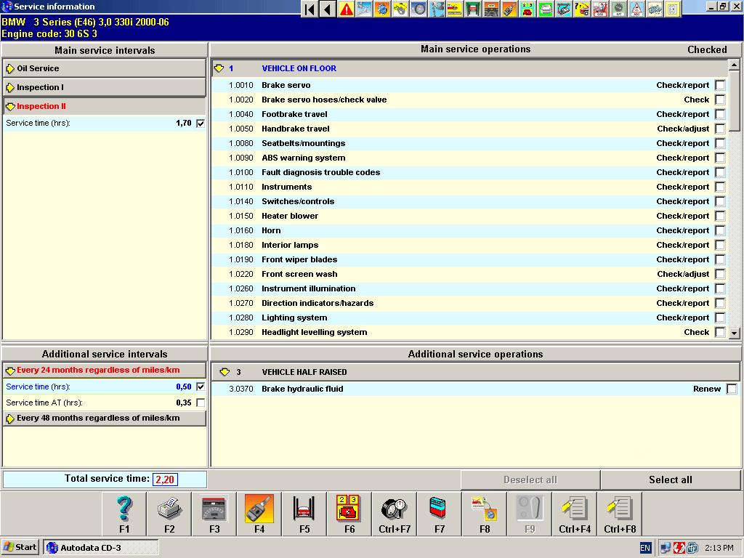744x558 pixels.
Task: Open the F8 car and gear icon
Action: coord(485,514)
